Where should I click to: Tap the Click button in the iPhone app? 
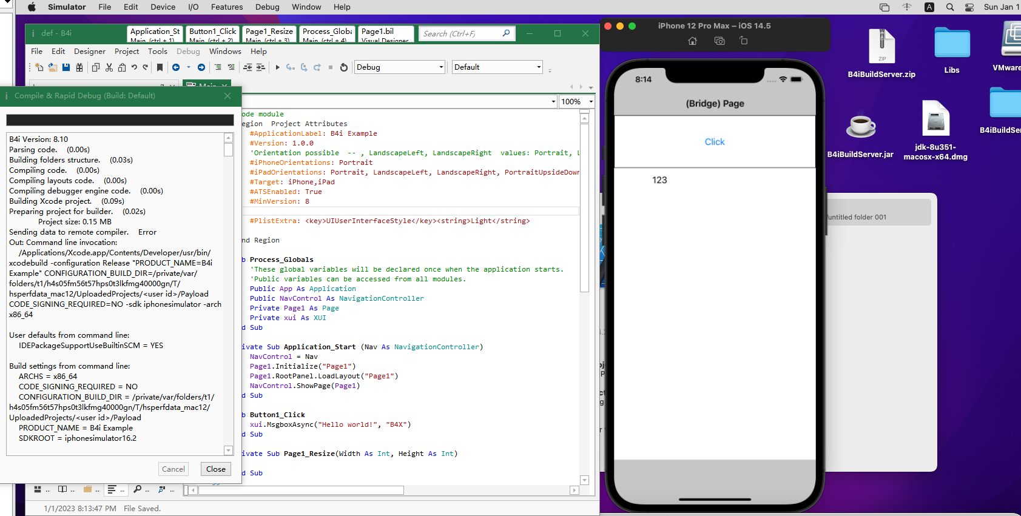(x=715, y=142)
